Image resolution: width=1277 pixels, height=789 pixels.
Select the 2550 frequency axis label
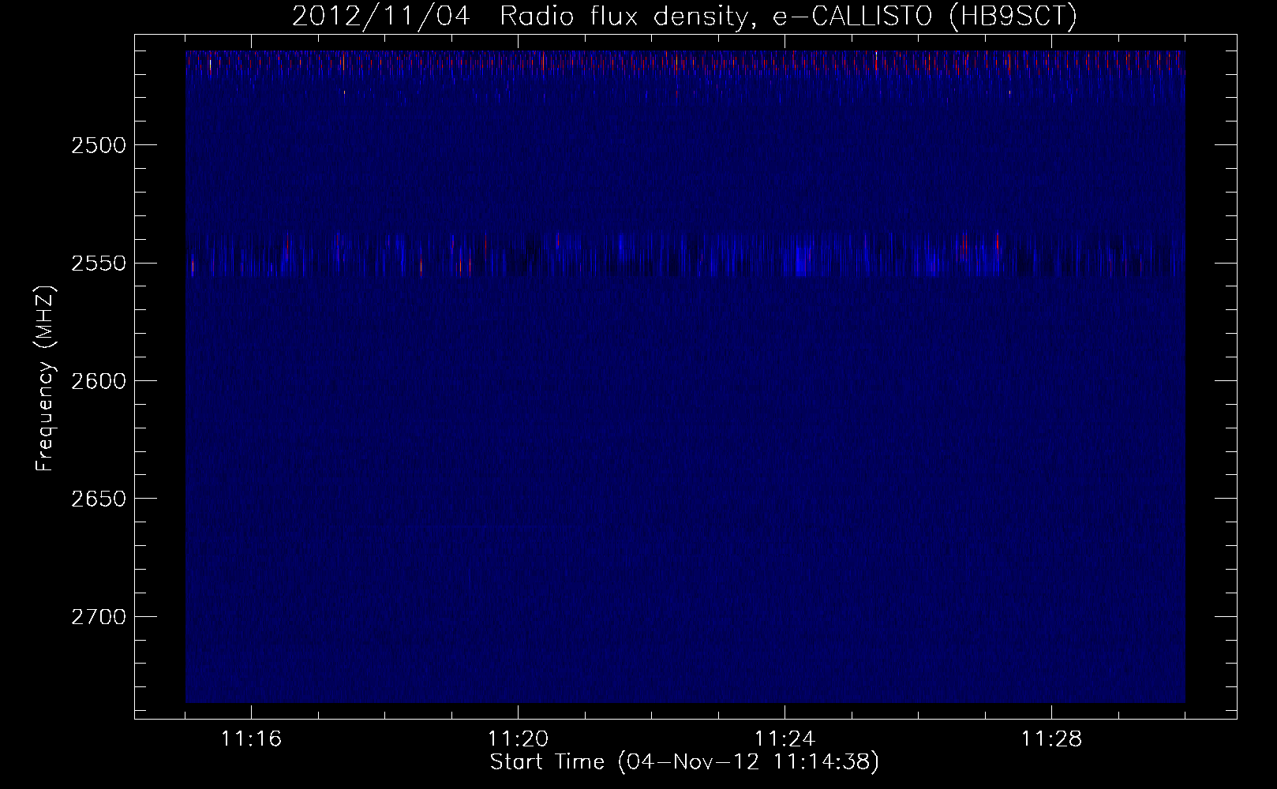tap(98, 263)
